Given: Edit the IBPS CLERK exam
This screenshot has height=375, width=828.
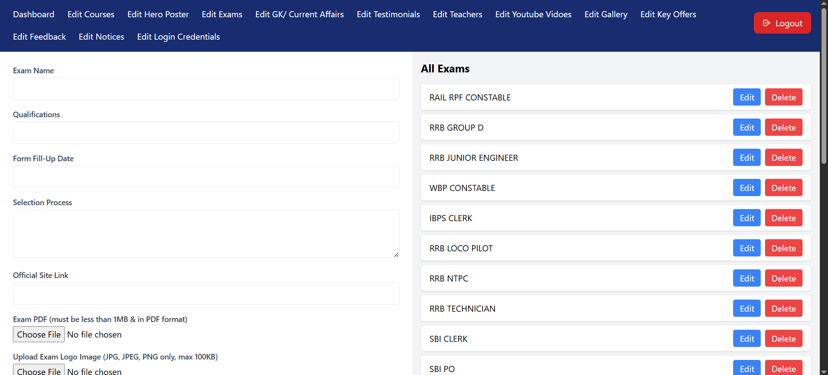Looking at the screenshot, I should click(x=747, y=218).
